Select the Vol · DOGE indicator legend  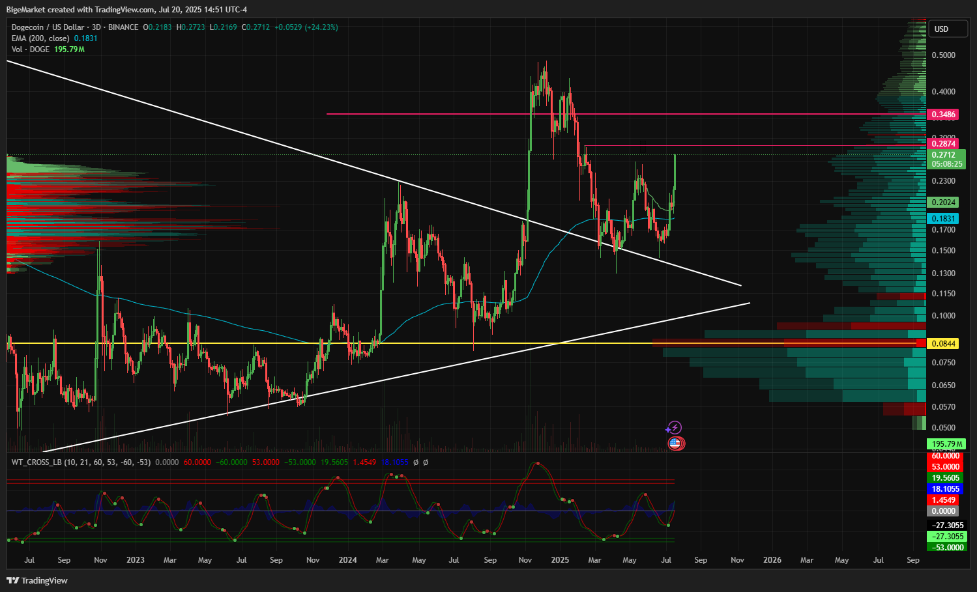coord(31,49)
